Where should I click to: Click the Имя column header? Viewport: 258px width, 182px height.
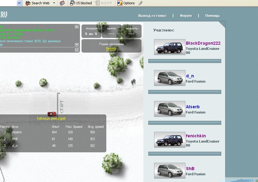point(15,127)
